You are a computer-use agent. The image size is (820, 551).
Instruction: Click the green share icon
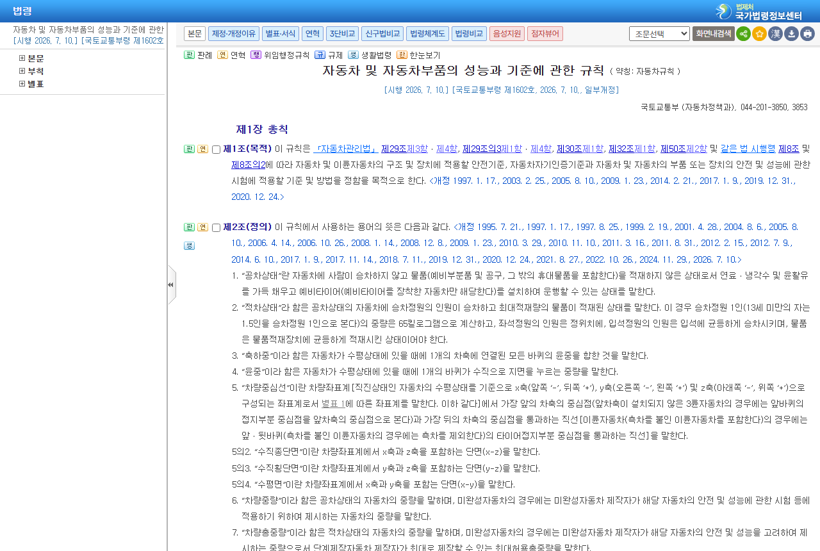coord(743,34)
